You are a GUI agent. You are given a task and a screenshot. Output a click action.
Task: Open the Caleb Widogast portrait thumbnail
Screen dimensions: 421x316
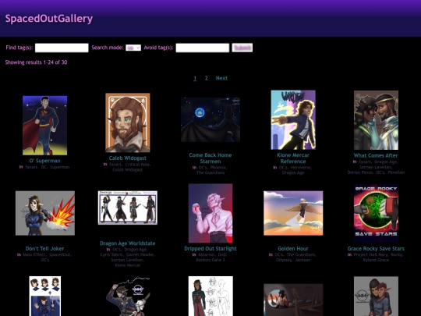pos(128,122)
